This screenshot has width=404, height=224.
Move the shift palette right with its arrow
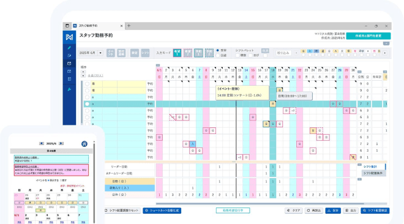click(385, 53)
